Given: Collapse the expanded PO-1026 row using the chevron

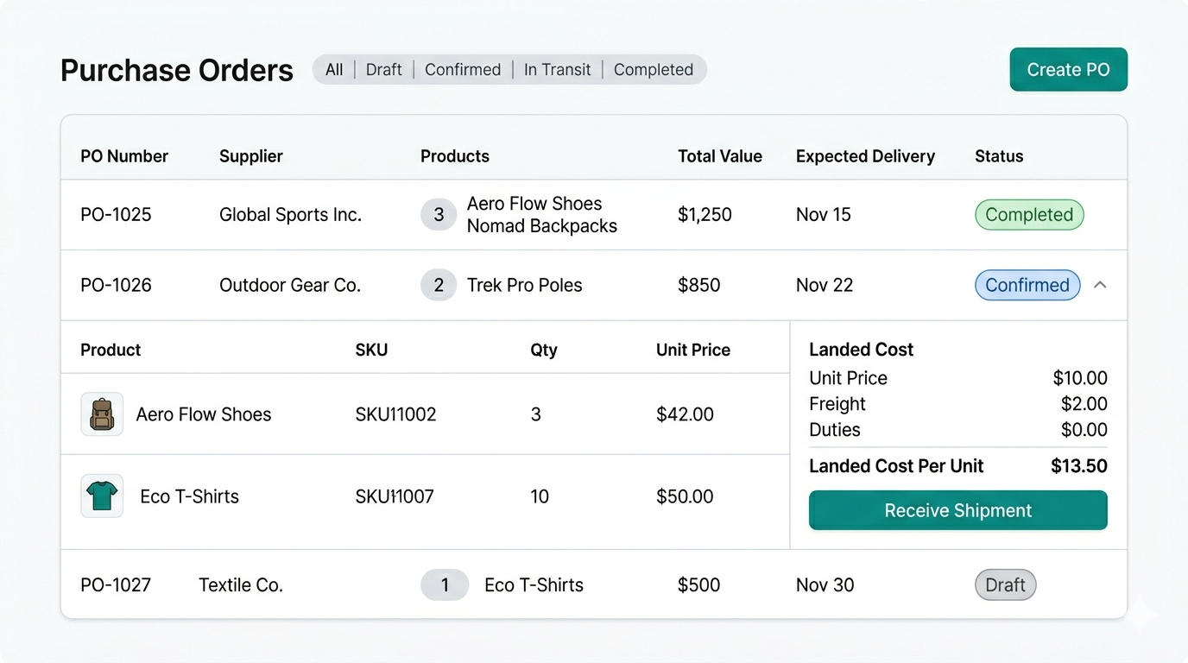Looking at the screenshot, I should click(1100, 286).
